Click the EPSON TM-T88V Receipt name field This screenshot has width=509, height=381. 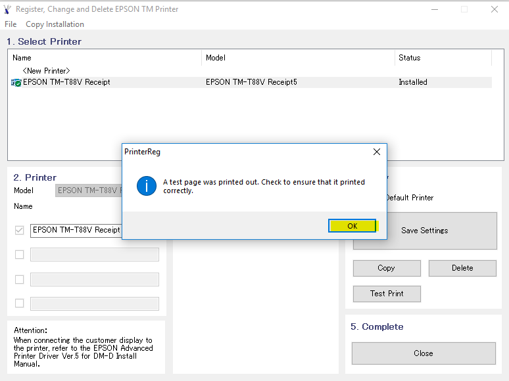[x=76, y=231]
